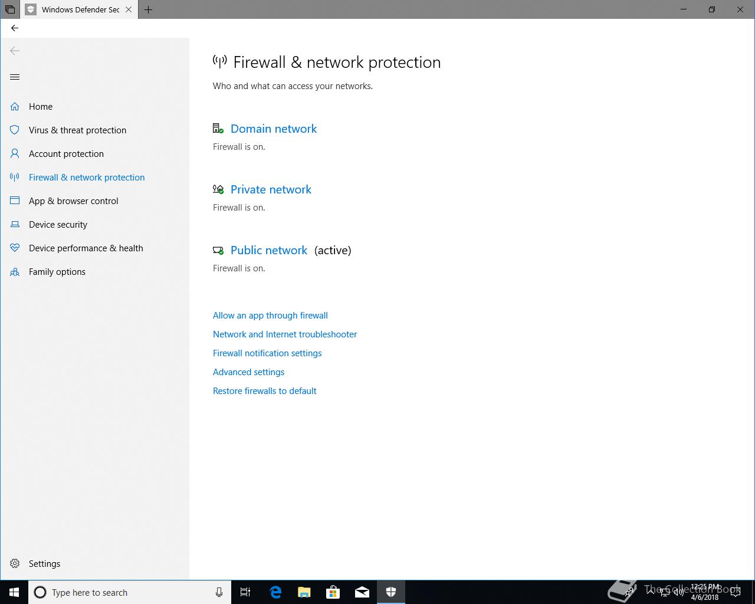
Task: Click the Account protection person icon
Action: point(15,154)
